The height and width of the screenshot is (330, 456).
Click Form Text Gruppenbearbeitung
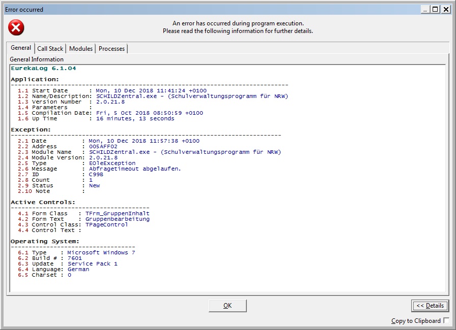tap(118, 219)
